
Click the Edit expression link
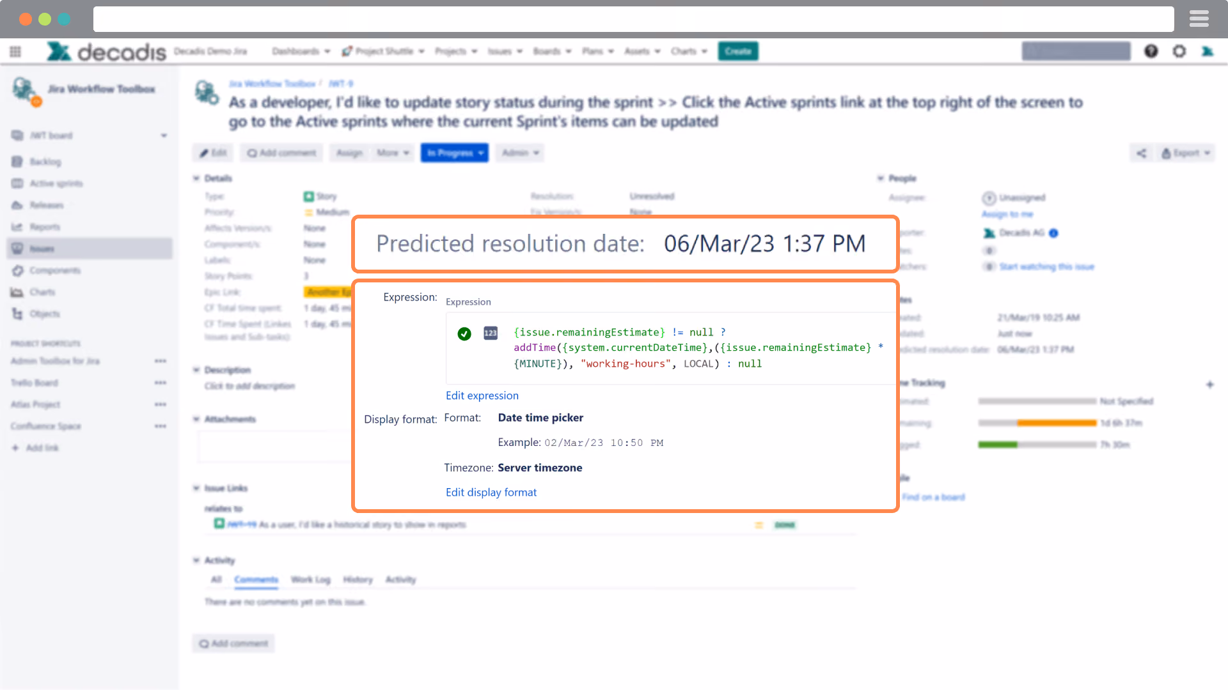coord(482,395)
